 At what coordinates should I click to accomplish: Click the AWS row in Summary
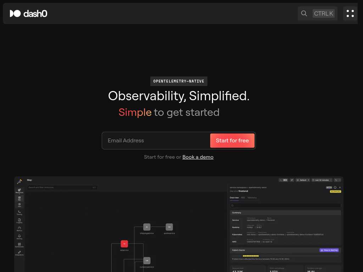pos(285,242)
